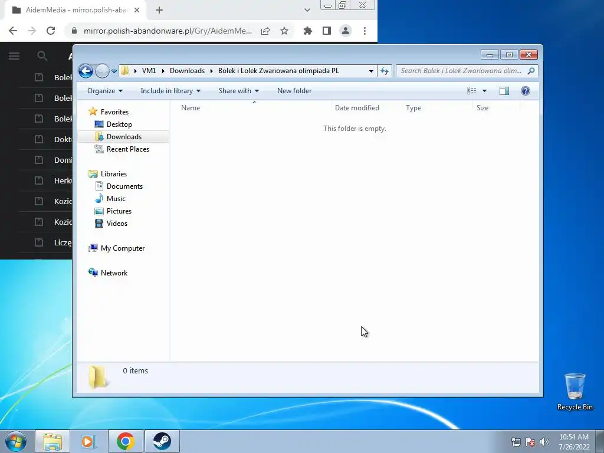
Task: Open the Organize menu
Action: (x=105, y=91)
